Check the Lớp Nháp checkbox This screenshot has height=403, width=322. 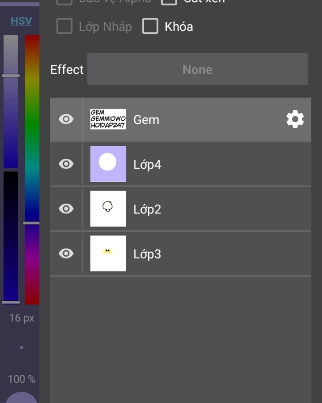(x=64, y=26)
